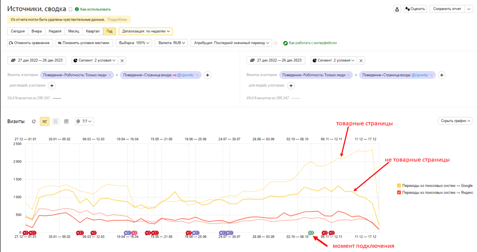Select the line chart view icon
Viewport: 477px width, 252px height.
45,121
